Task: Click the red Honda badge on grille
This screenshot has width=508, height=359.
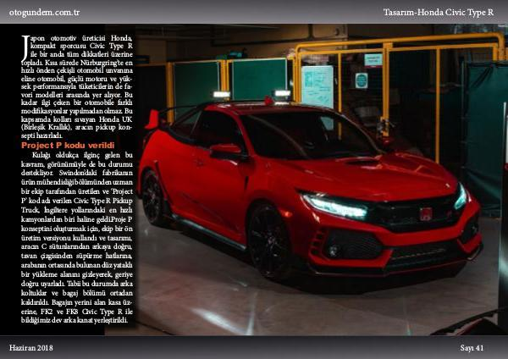Action: (x=426, y=213)
